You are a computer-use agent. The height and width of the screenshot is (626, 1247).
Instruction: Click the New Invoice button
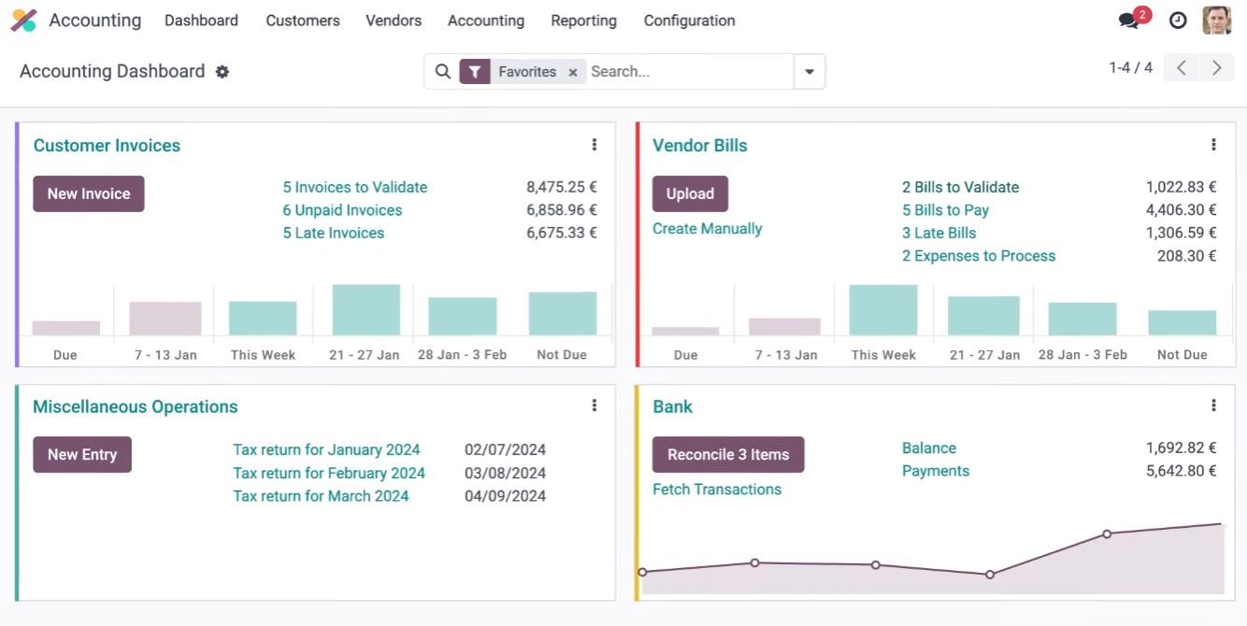(x=89, y=193)
